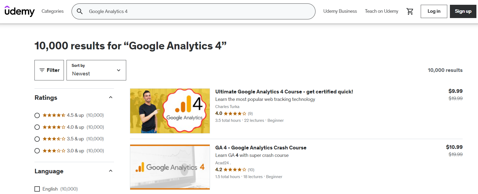
Task: Click inside the search input field
Action: (186, 11)
